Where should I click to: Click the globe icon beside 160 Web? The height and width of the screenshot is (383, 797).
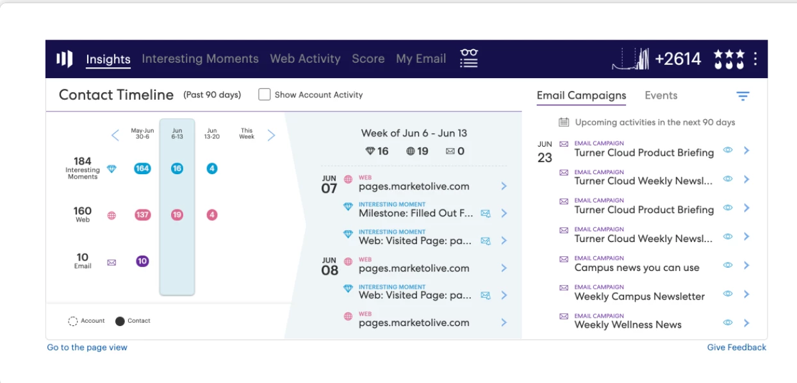click(x=111, y=216)
